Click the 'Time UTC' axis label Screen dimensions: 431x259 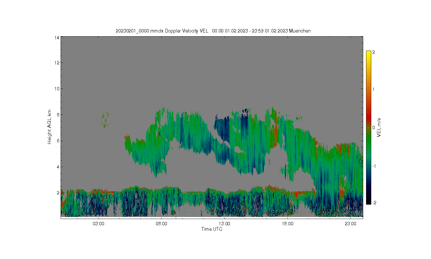click(x=212, y=229)
